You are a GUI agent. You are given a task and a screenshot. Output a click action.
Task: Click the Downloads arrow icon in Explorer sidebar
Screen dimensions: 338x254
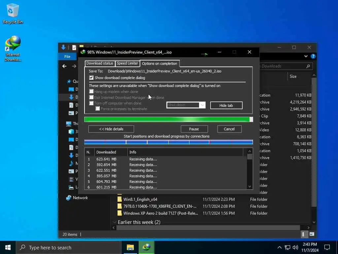tap(71, 97)
